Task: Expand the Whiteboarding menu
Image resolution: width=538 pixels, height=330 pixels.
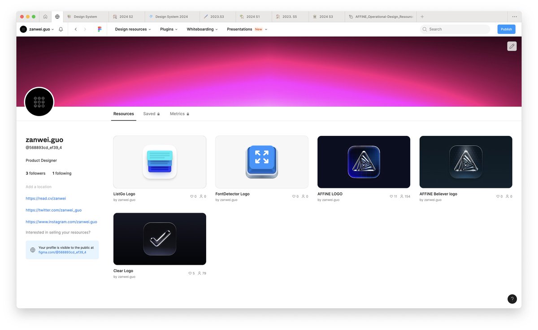Action: pyautogui.click(x=202, y=29)
